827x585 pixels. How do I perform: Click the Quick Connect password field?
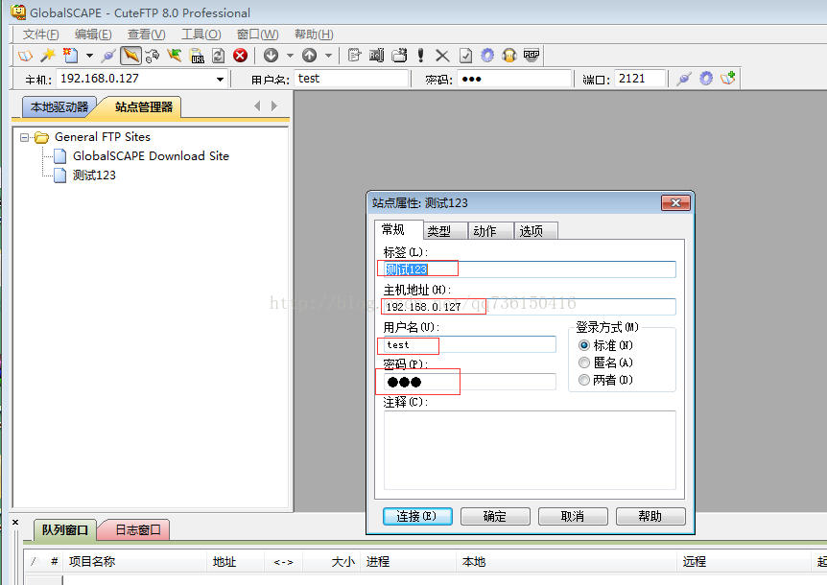(513, 79)
